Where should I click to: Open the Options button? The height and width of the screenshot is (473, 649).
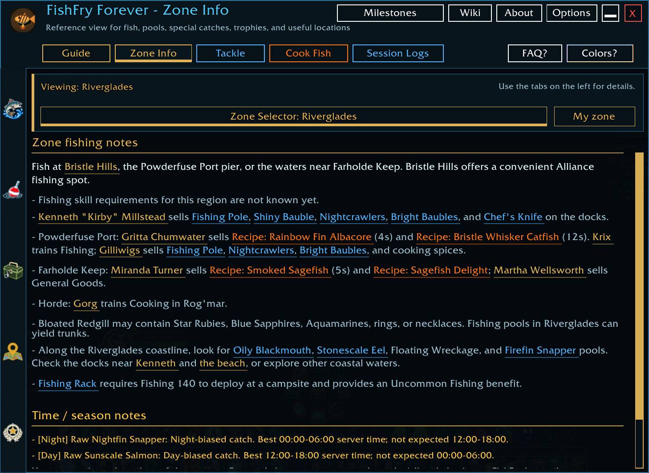(x=571, y=13)
